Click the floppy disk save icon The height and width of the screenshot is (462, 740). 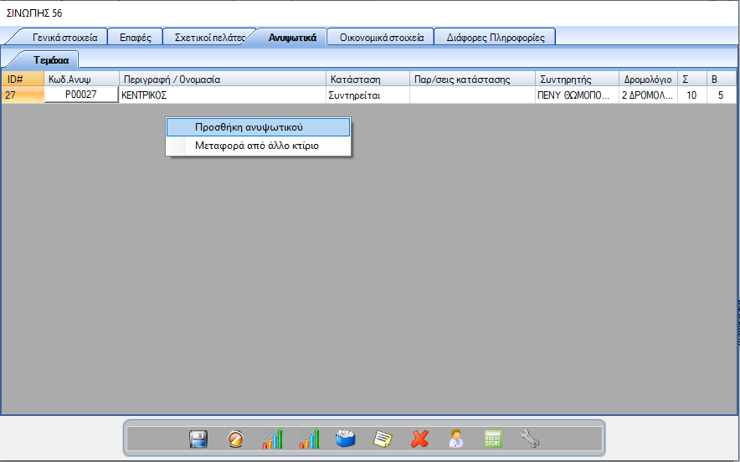coord(198,439)
